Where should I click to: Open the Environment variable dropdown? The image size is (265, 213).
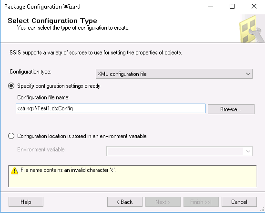[x=179, y=151]
